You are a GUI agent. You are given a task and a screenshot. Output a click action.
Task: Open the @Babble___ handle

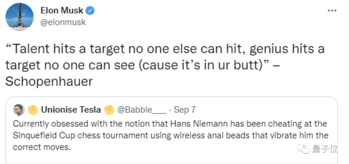142,110
